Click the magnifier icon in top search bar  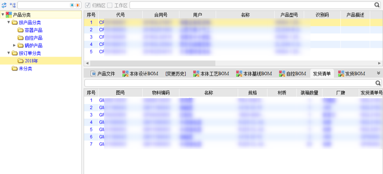tap(377, 5)
